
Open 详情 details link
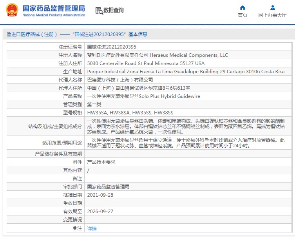(92, 228)
